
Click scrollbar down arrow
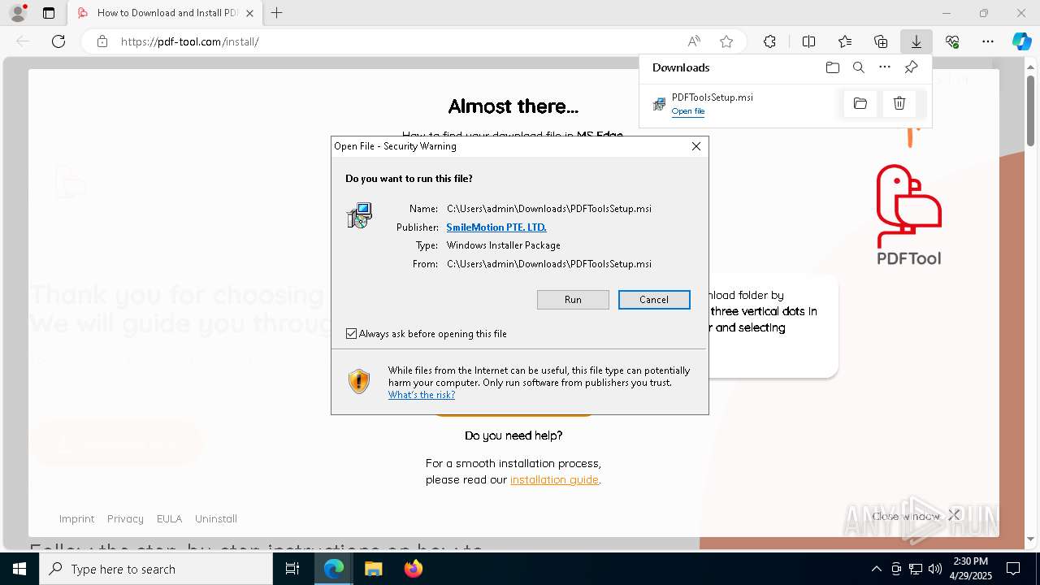pyautogui.click(x=1031, y=539)
